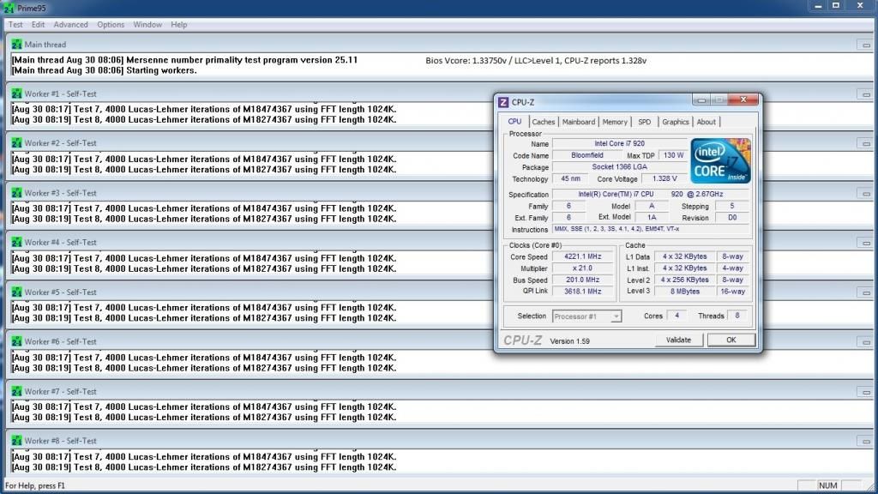Minimize the Worker #7 child window

866,391
